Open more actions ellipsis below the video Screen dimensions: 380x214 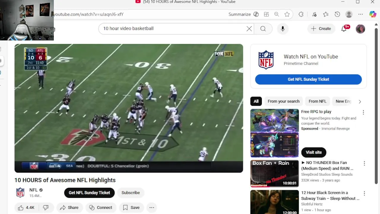[152, 207]
